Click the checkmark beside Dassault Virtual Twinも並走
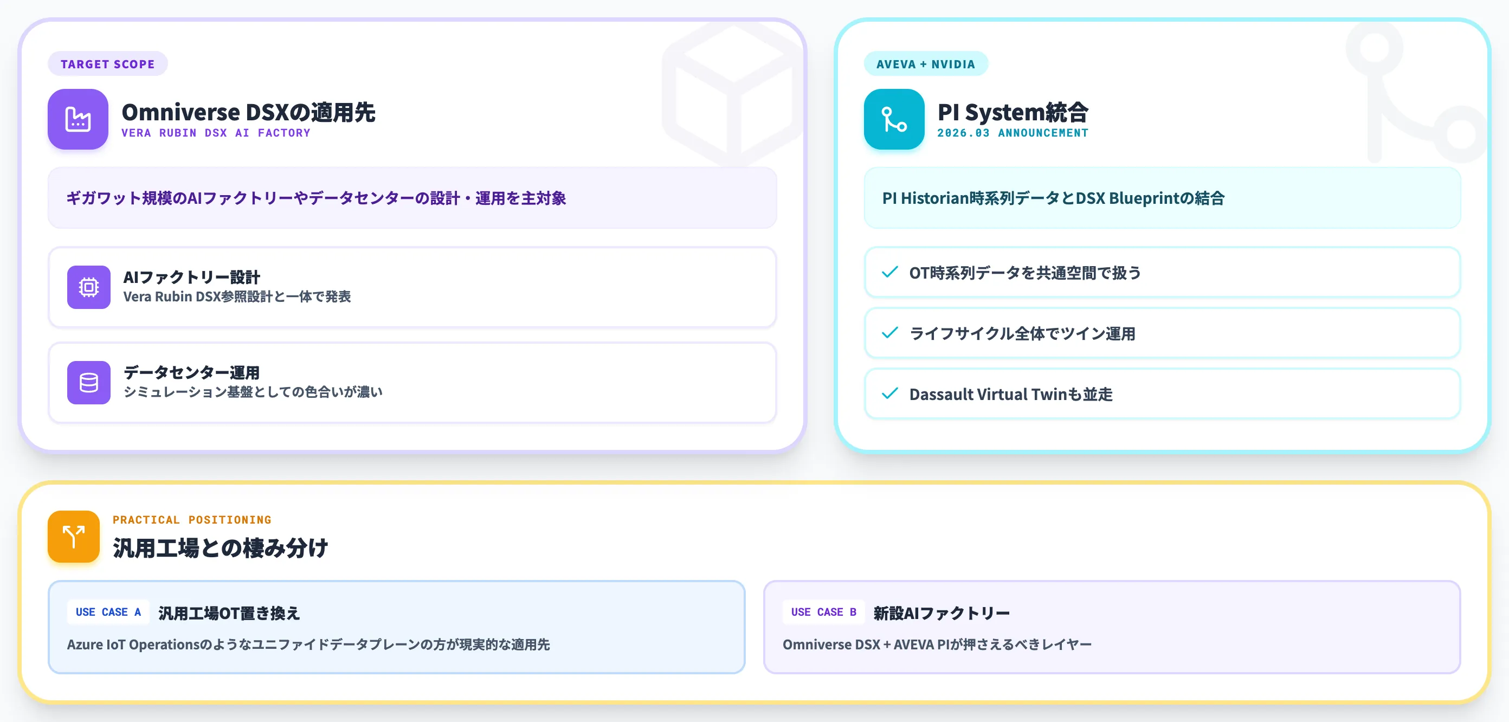1509x722 pixels. coord(890,394)
